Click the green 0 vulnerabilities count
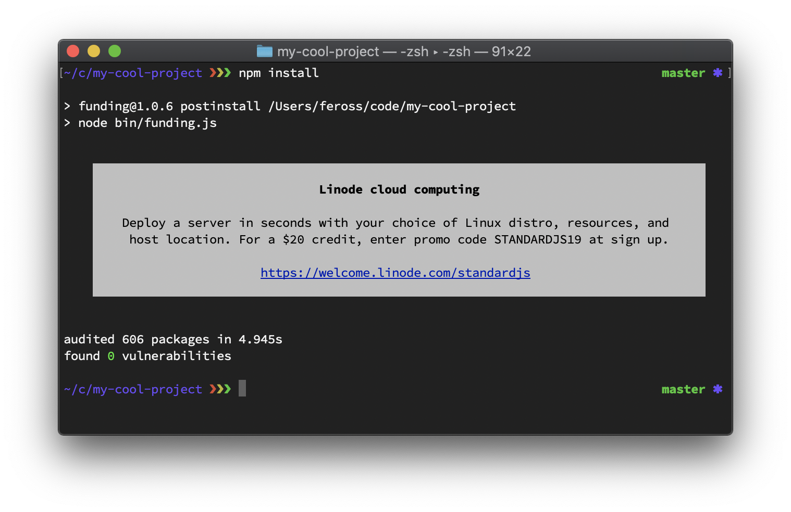This screenshot has width=791, height=512. (111, 356)
